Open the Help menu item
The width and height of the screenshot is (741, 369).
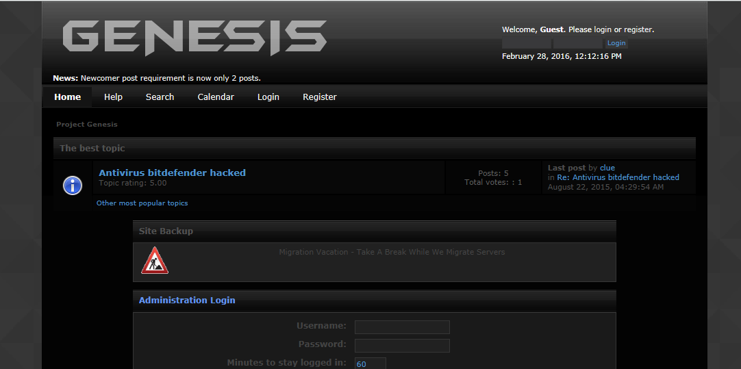coord(113,97)
